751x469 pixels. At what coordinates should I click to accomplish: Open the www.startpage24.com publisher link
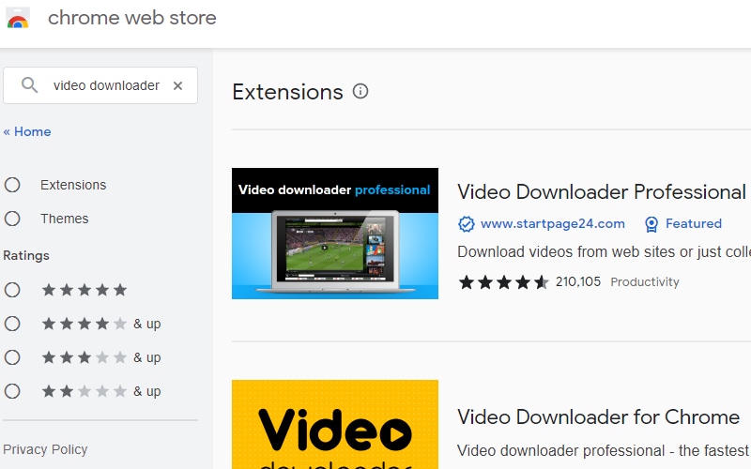click(553, 223)
